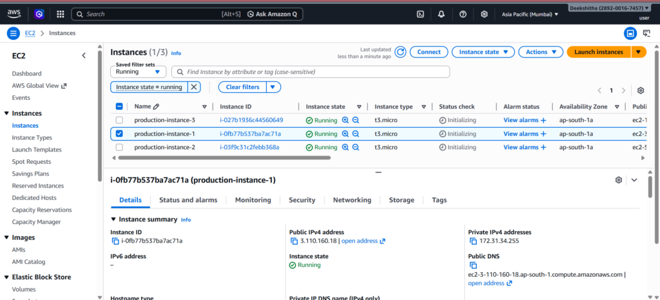
Task: Zoom in on production-instance-3 state
Action: tap(345, 120)
